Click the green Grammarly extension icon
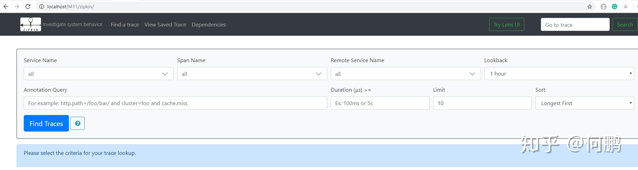This screenshot has width=638, height=170. [614, 7]
